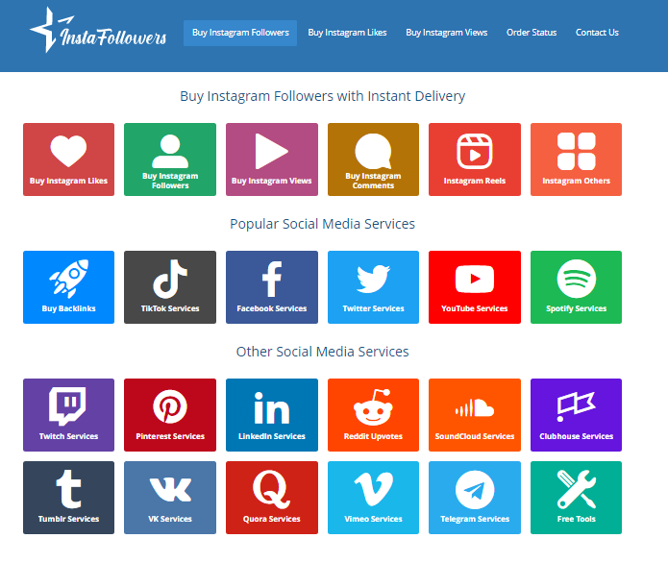The height and width of the screenshot is (563, 668).
Task: Choose Tumblr Services tile
Action: coord(68,498)
